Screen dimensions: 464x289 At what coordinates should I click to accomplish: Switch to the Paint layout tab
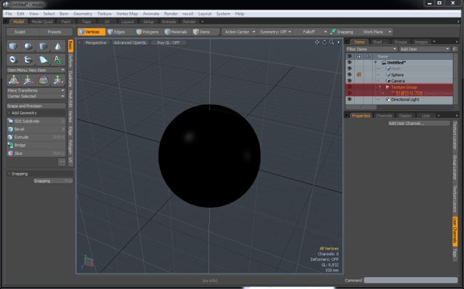[66, 22]
